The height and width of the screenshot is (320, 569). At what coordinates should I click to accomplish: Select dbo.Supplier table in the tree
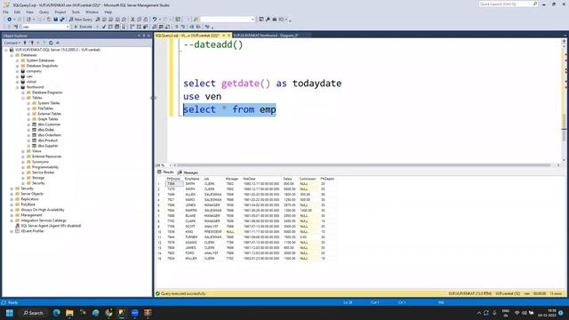(47, 146)
